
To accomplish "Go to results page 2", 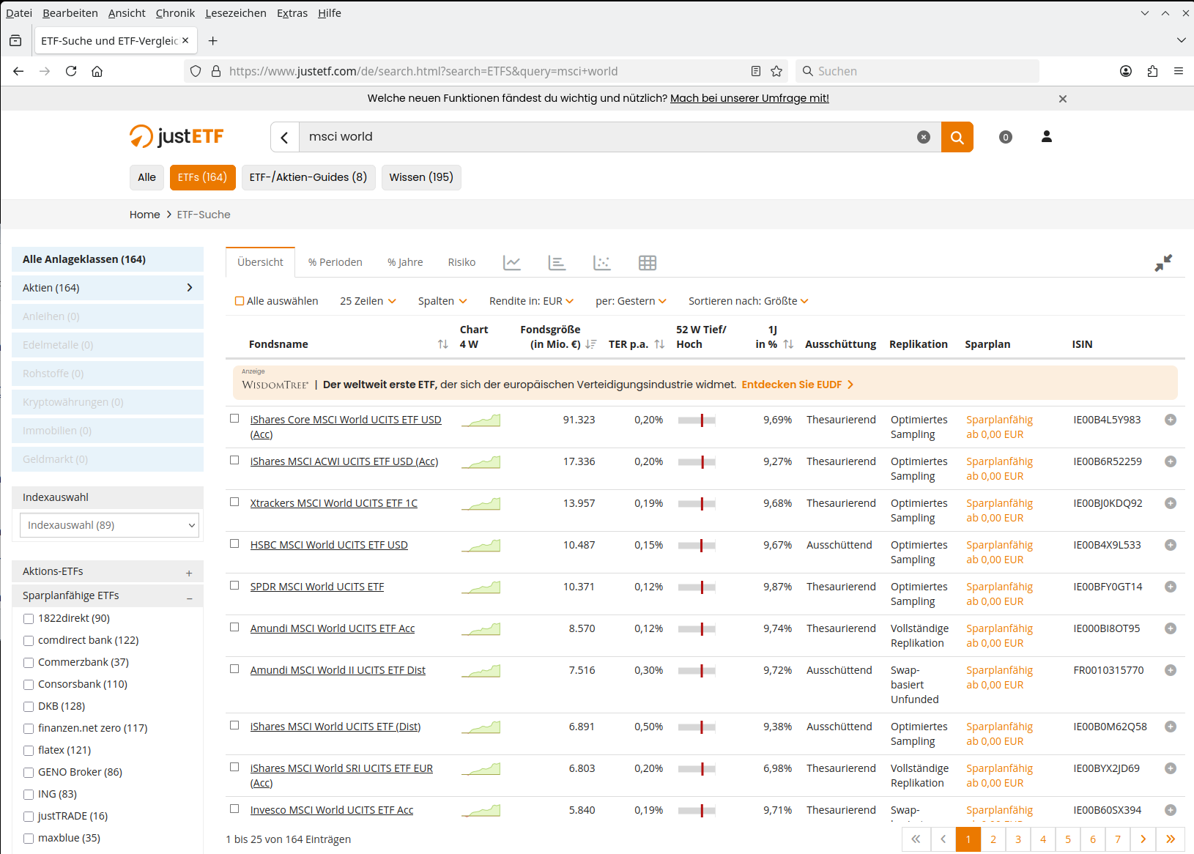I will point(993,839).
